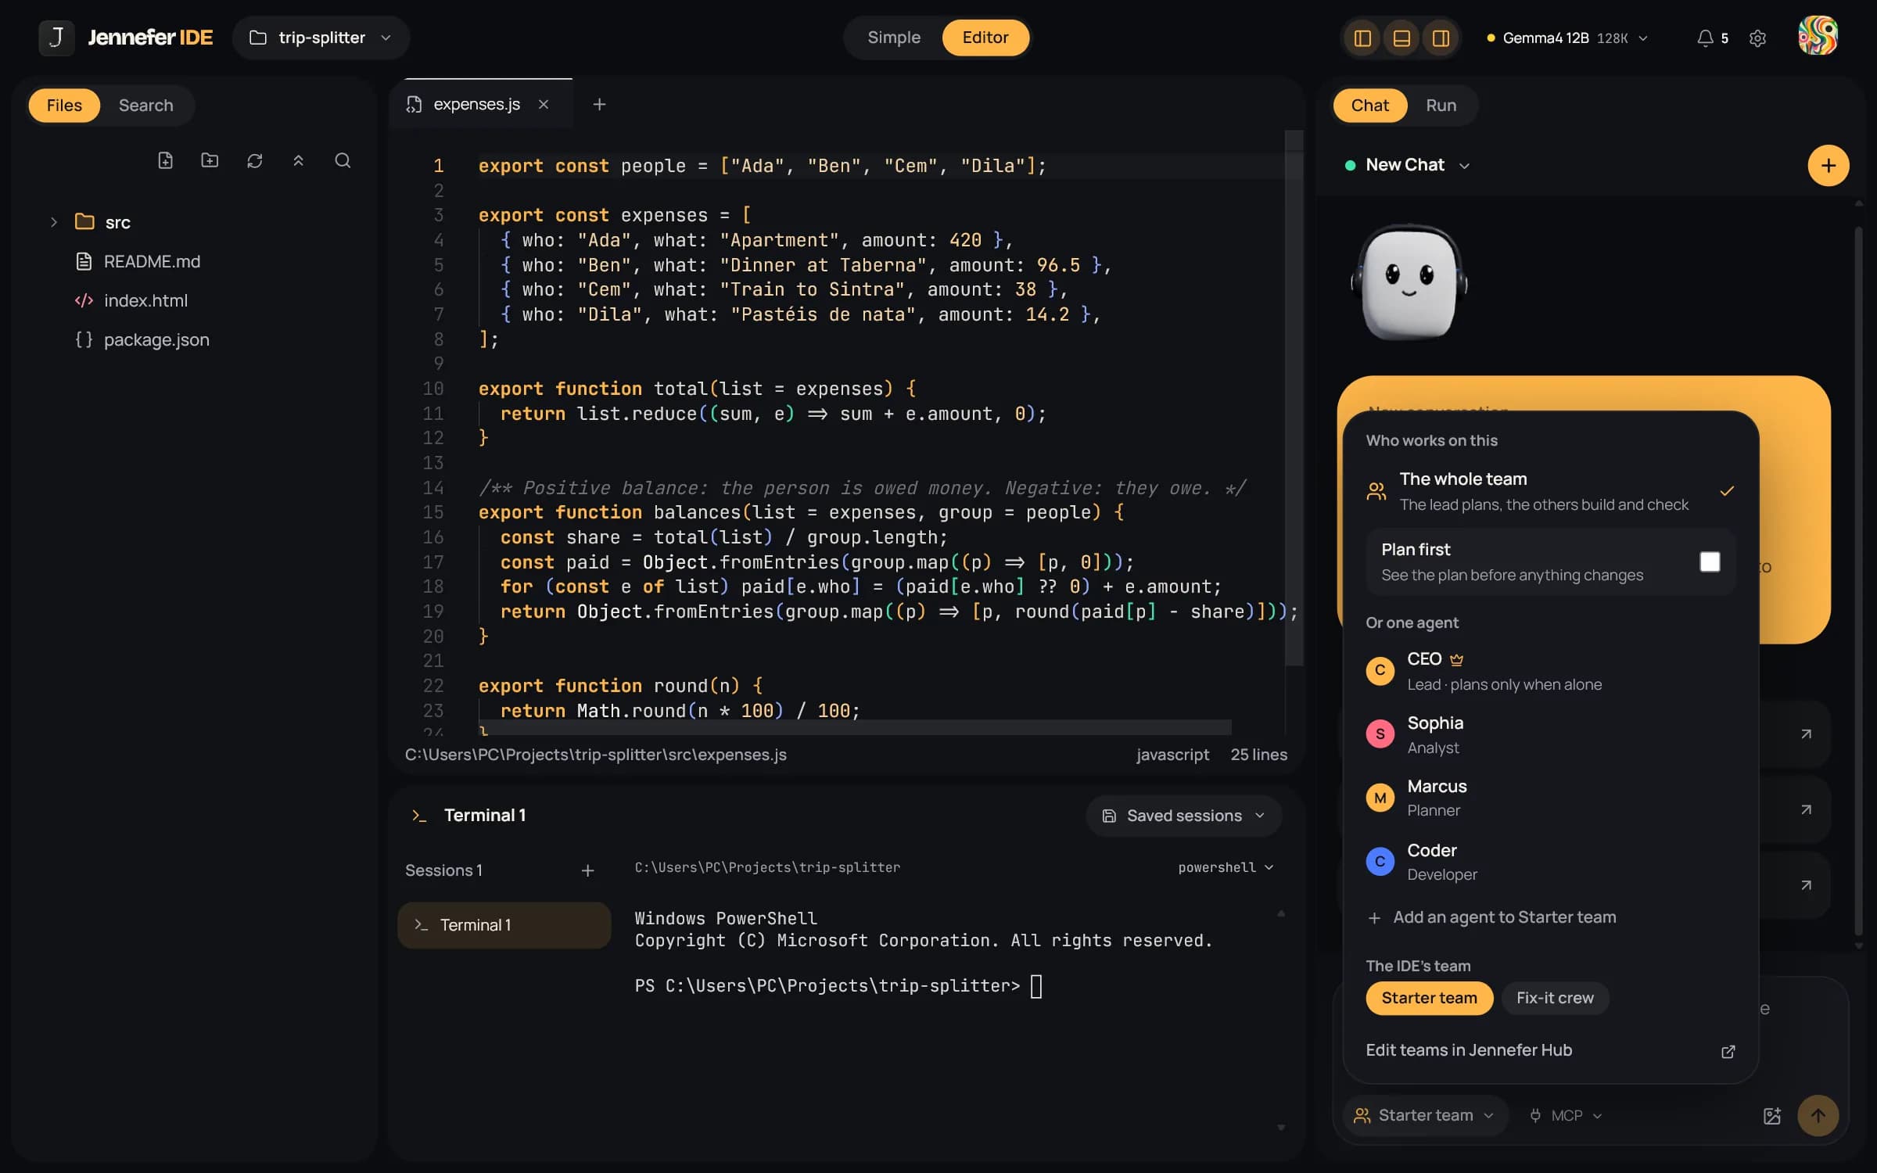Select The whole team option

click(x=1550, y=491)
